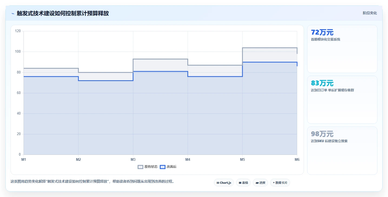Select the Chart.js tag chip
The image size is (388, 197).
(x=224, y=183)
